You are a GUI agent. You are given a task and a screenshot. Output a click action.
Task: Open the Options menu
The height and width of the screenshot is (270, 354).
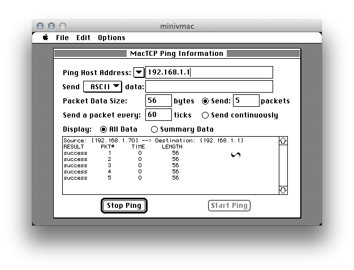[111, 38]
